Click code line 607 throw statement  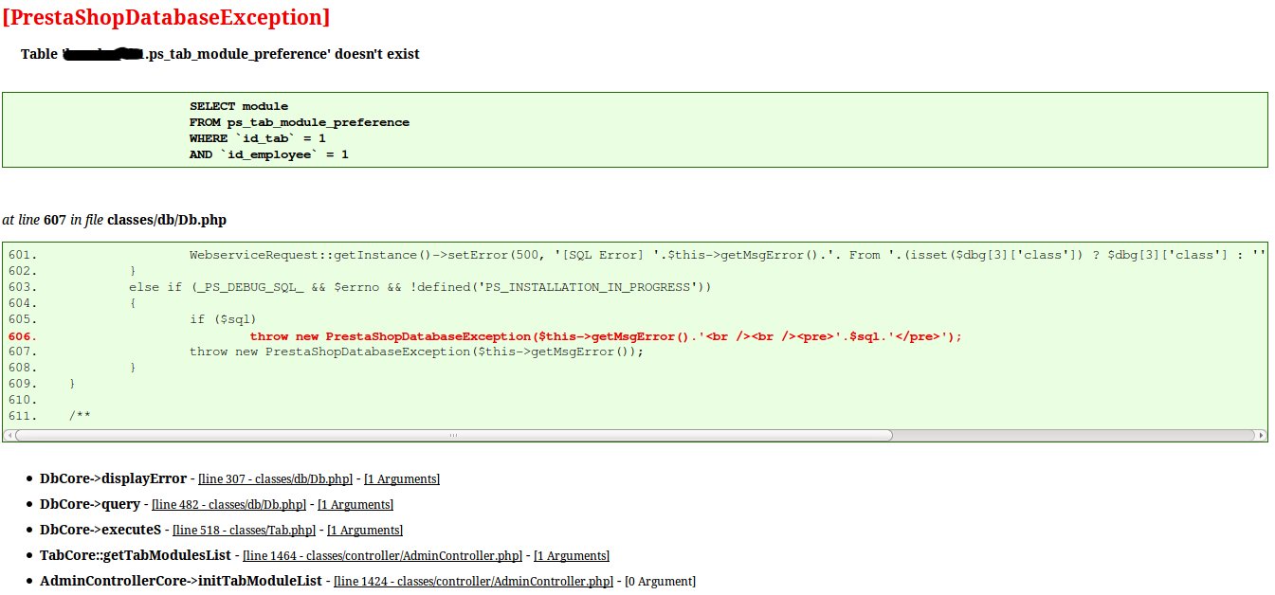coord(417,352)
